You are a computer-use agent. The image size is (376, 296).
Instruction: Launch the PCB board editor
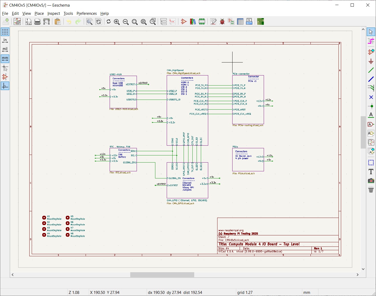coord(261,21)
